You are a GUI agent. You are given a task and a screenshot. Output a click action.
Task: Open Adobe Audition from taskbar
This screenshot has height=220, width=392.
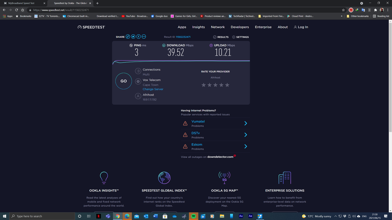coord(241,216)
